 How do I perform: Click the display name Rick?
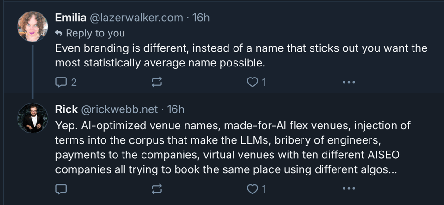click(x=67, y=109)
